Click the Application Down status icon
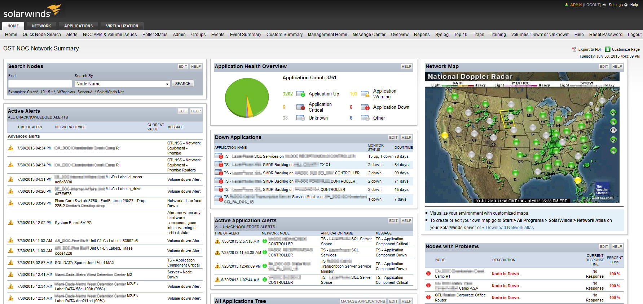This screenshot has height=304, width=643. (x=365, y=107)
